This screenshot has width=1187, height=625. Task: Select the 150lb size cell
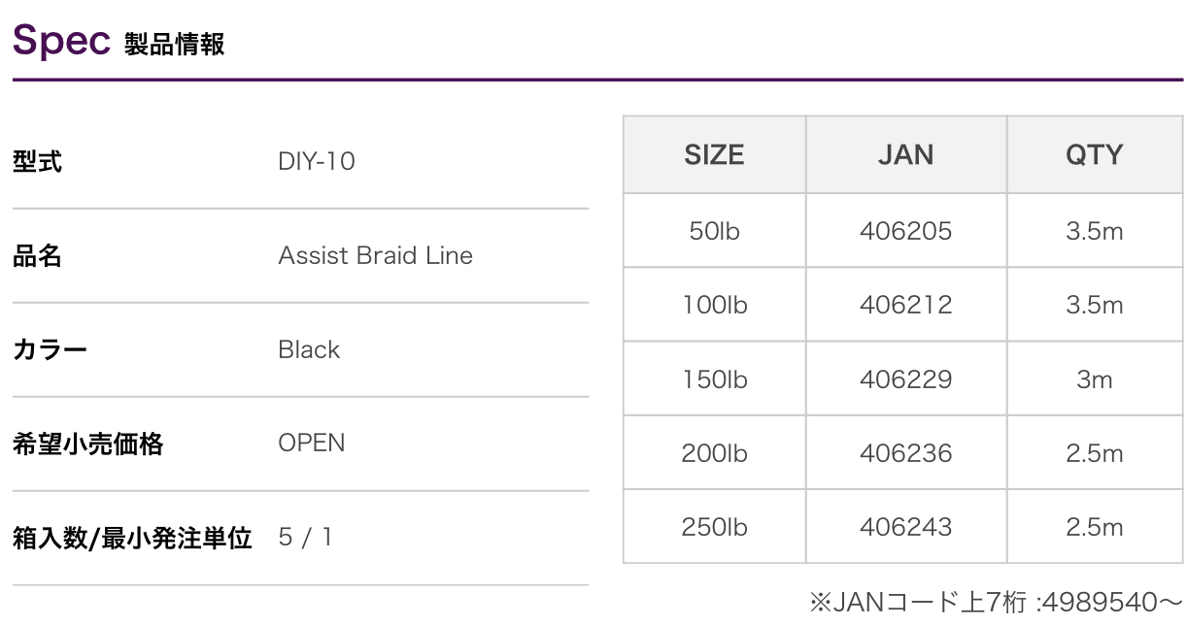[x=714, y=379]
